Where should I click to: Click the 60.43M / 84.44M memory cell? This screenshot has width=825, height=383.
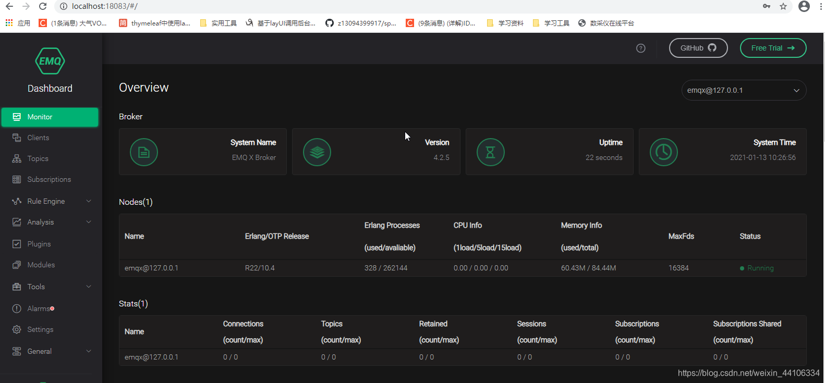pos(588,268)
